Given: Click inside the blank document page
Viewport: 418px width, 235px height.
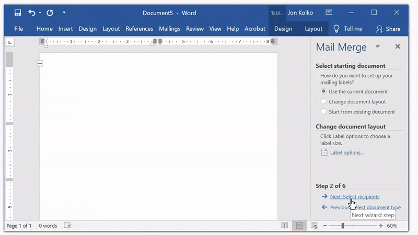Looking at the screenshot, I should (158, 136).
